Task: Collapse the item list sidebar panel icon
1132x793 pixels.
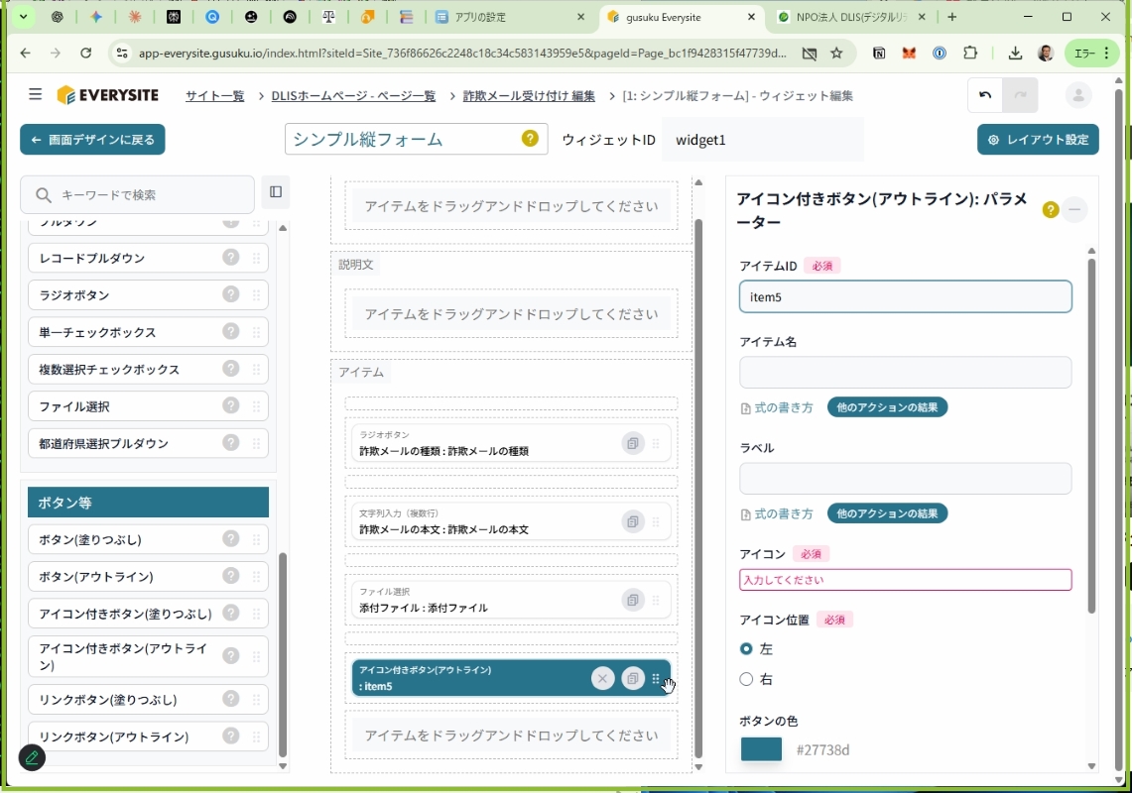Action: coord(276,192)
